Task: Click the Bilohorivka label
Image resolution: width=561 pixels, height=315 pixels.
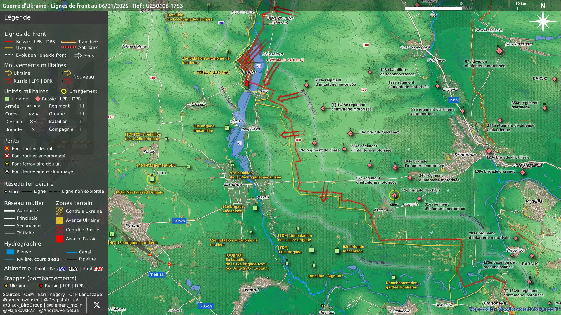Action: coord(494,303)
